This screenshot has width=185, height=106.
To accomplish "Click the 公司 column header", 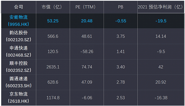I will (18, 7).
